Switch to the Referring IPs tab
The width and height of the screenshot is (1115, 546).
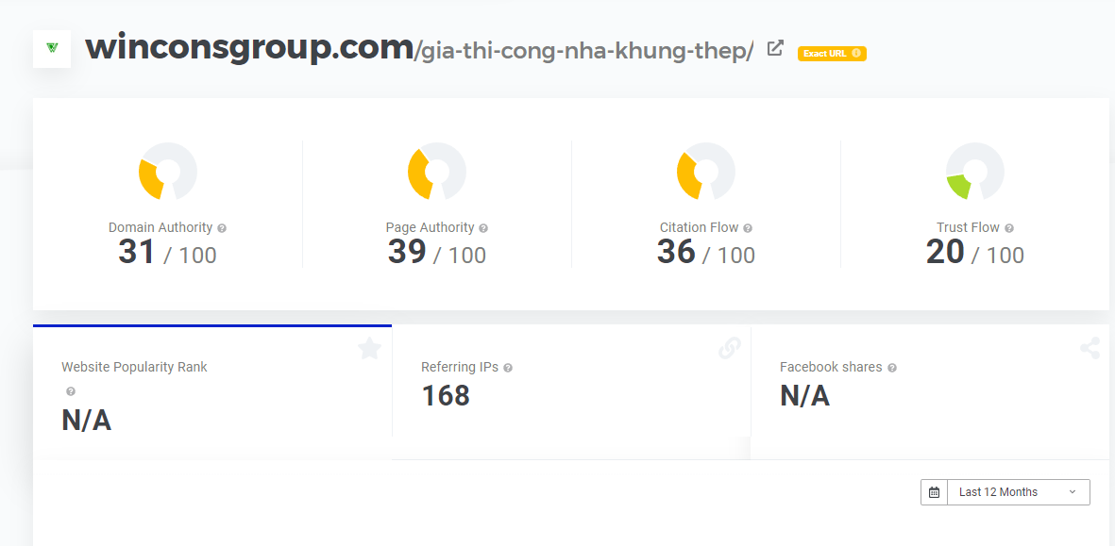571,392
